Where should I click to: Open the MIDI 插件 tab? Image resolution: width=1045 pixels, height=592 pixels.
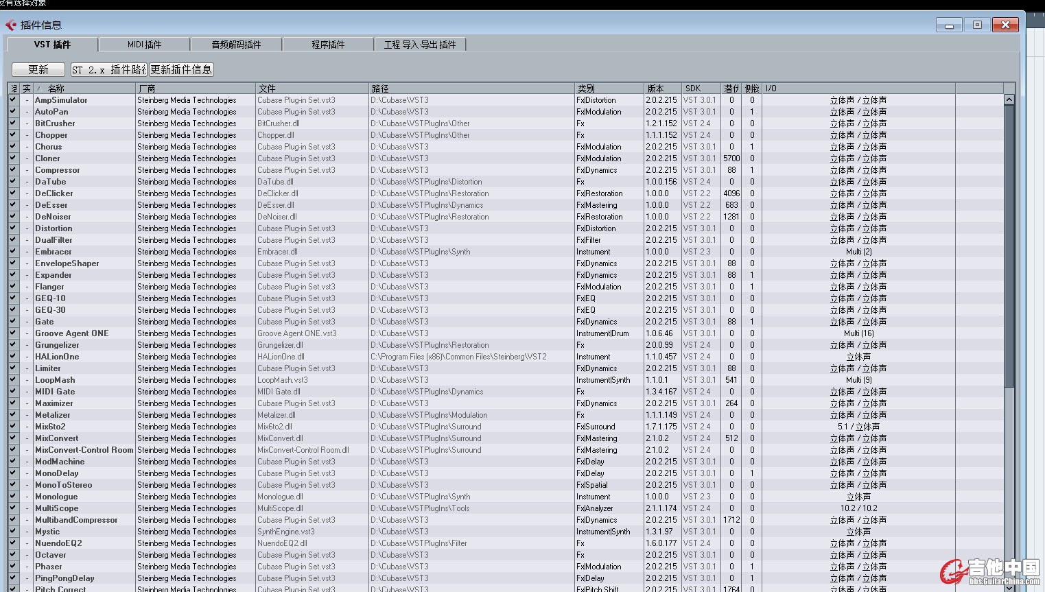coord(145,45)
